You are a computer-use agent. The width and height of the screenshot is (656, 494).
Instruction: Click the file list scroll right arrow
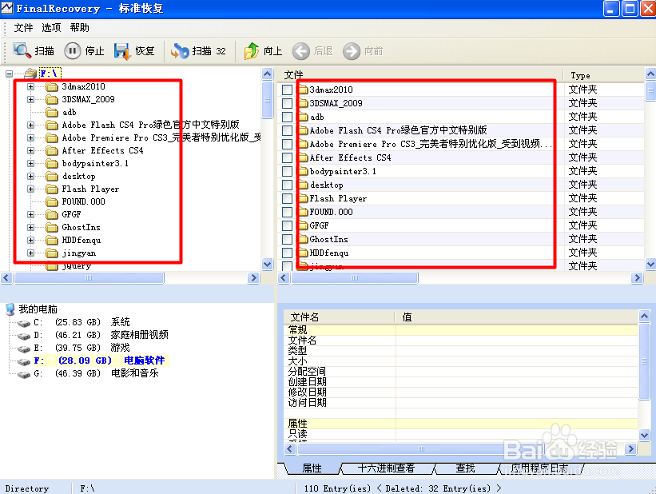point(637,278)
